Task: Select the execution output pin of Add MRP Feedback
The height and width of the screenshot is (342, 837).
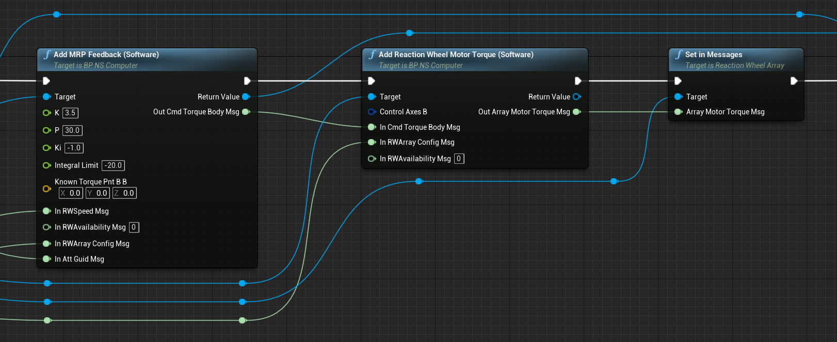Action: pos(247,81)
